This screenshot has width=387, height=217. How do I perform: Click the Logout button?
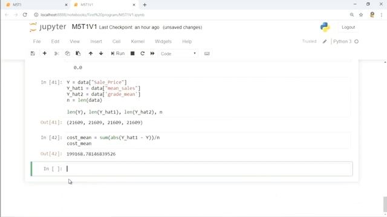click(348, 27)
